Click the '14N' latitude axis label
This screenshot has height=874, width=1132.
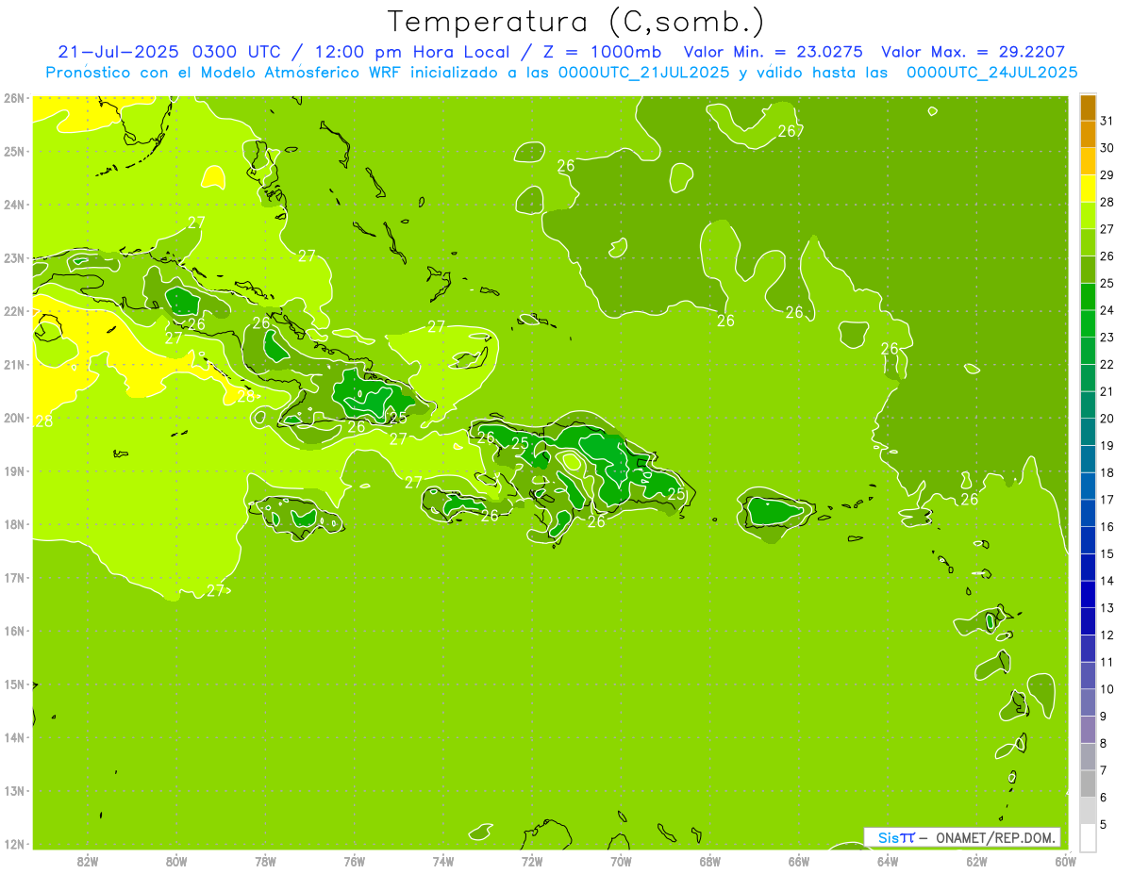[x=13, y=737]
